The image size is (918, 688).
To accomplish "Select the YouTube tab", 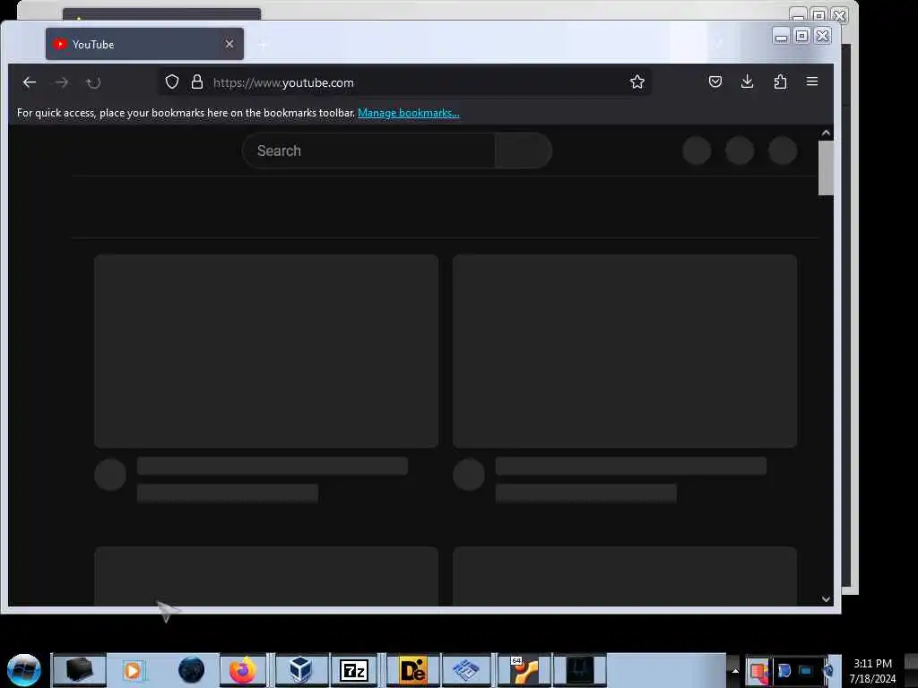I will click(x=144, y=44).
